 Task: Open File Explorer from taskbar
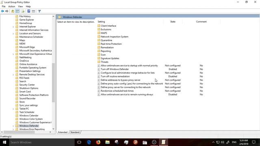click(x=107, y=142)
